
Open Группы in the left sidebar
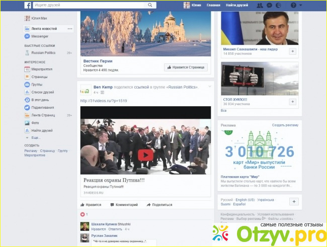coord(37,85)
